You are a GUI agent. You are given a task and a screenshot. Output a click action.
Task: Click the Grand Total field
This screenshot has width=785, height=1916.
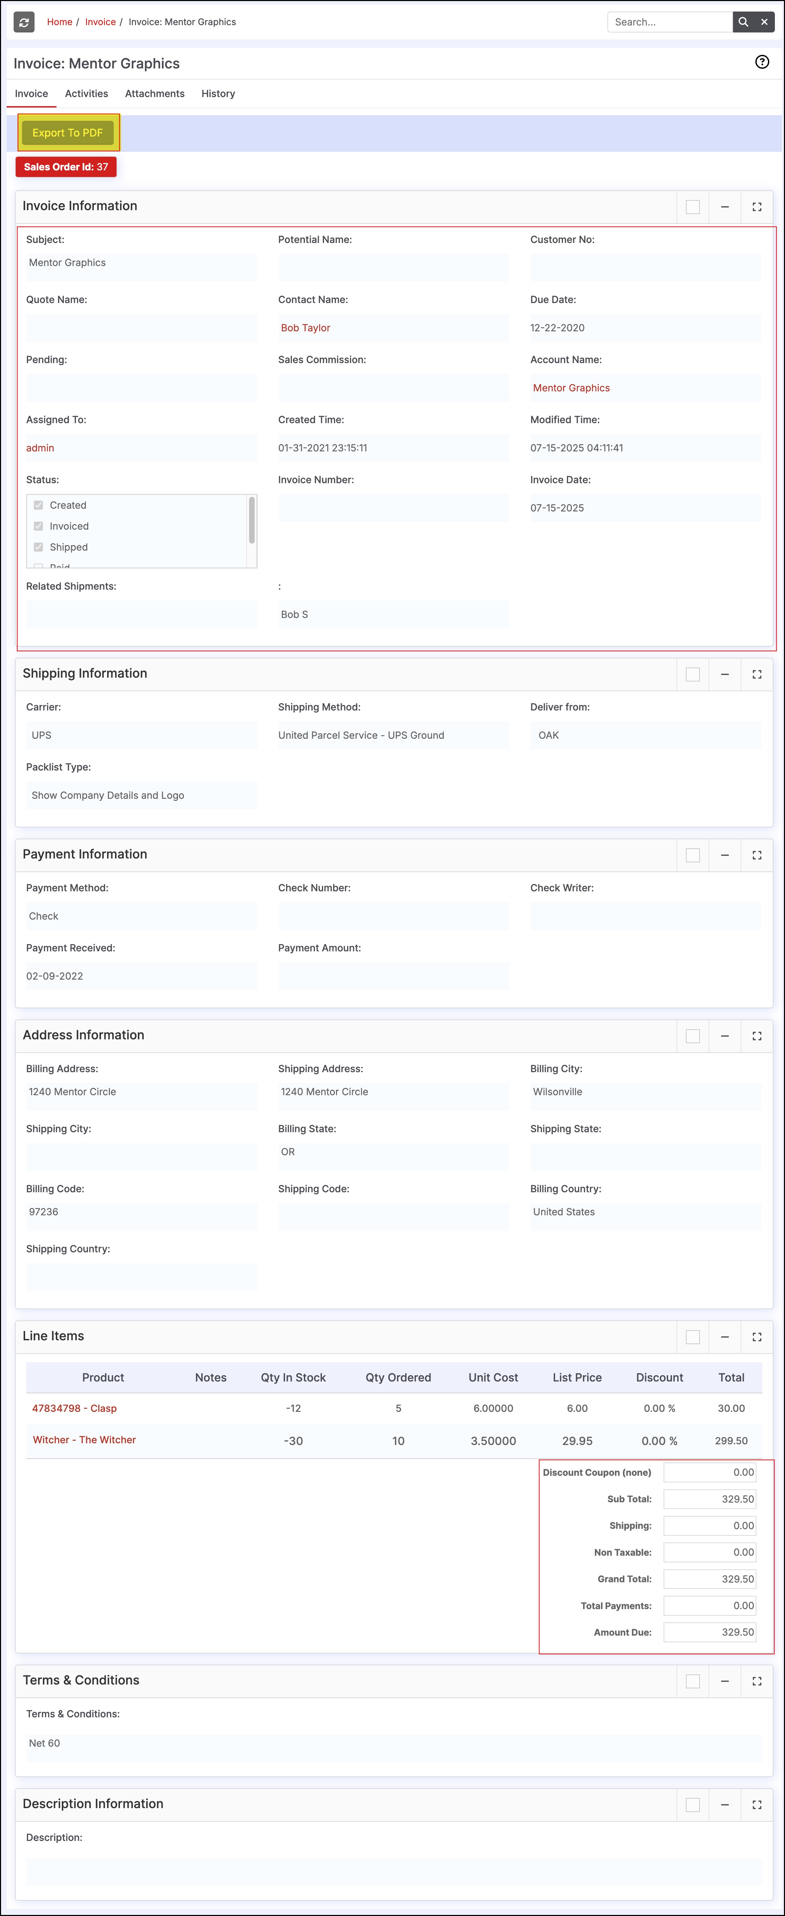coord(710,1578)
